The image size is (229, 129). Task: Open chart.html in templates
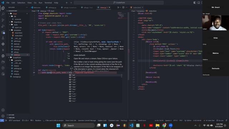[18, 33]
